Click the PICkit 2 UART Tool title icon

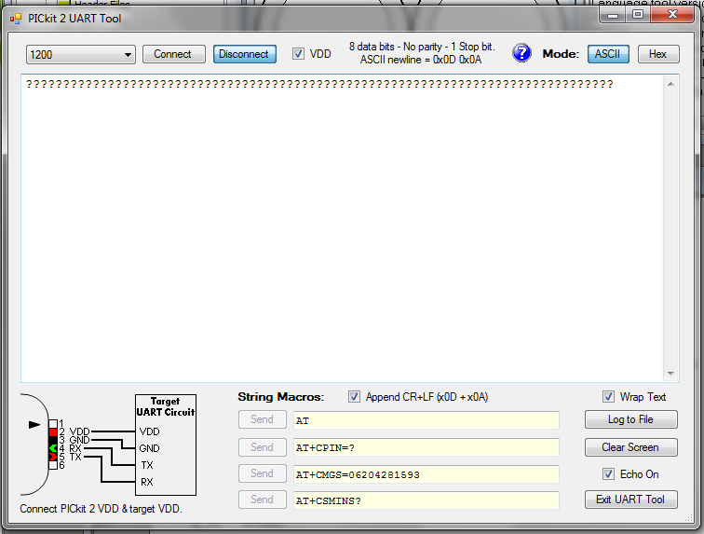(x=16, y=19)
